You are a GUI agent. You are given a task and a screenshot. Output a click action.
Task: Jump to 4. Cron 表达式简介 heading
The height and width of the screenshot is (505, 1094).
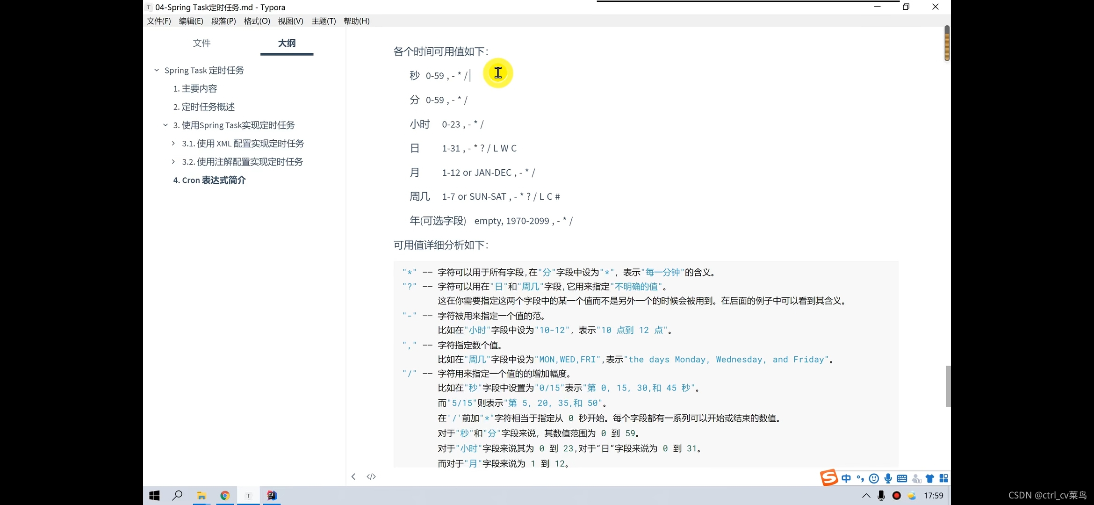point(209,180)
